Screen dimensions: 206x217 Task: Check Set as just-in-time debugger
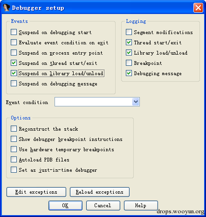tap(14, 170)
